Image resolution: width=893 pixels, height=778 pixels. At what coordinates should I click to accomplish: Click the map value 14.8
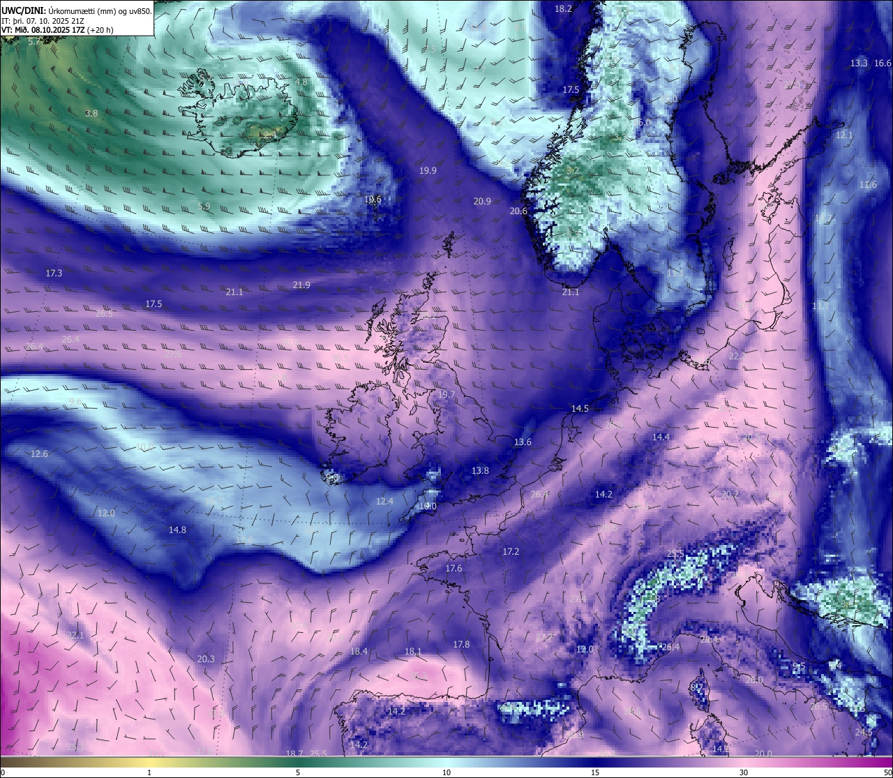pyautogui.click(x=177, y=530)
